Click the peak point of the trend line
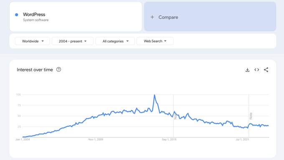The image size is (284, 160). pyautogui.click(x=155, y=95)
